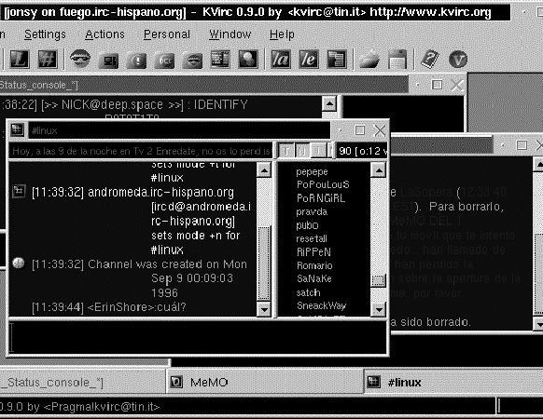Click the #linux channel topic field
The height and width of the screenshot is (419, 543).
click(x=140, y=151)
